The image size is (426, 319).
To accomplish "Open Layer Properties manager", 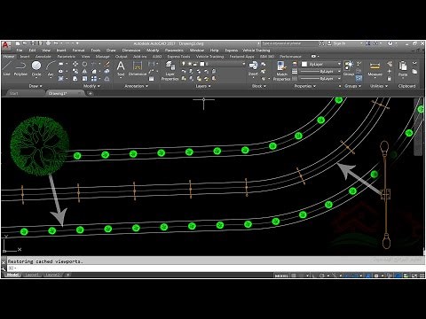I will 170,70.
